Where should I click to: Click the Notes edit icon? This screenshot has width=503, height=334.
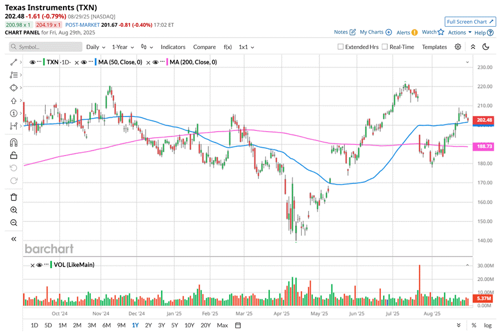pos(352,32)
